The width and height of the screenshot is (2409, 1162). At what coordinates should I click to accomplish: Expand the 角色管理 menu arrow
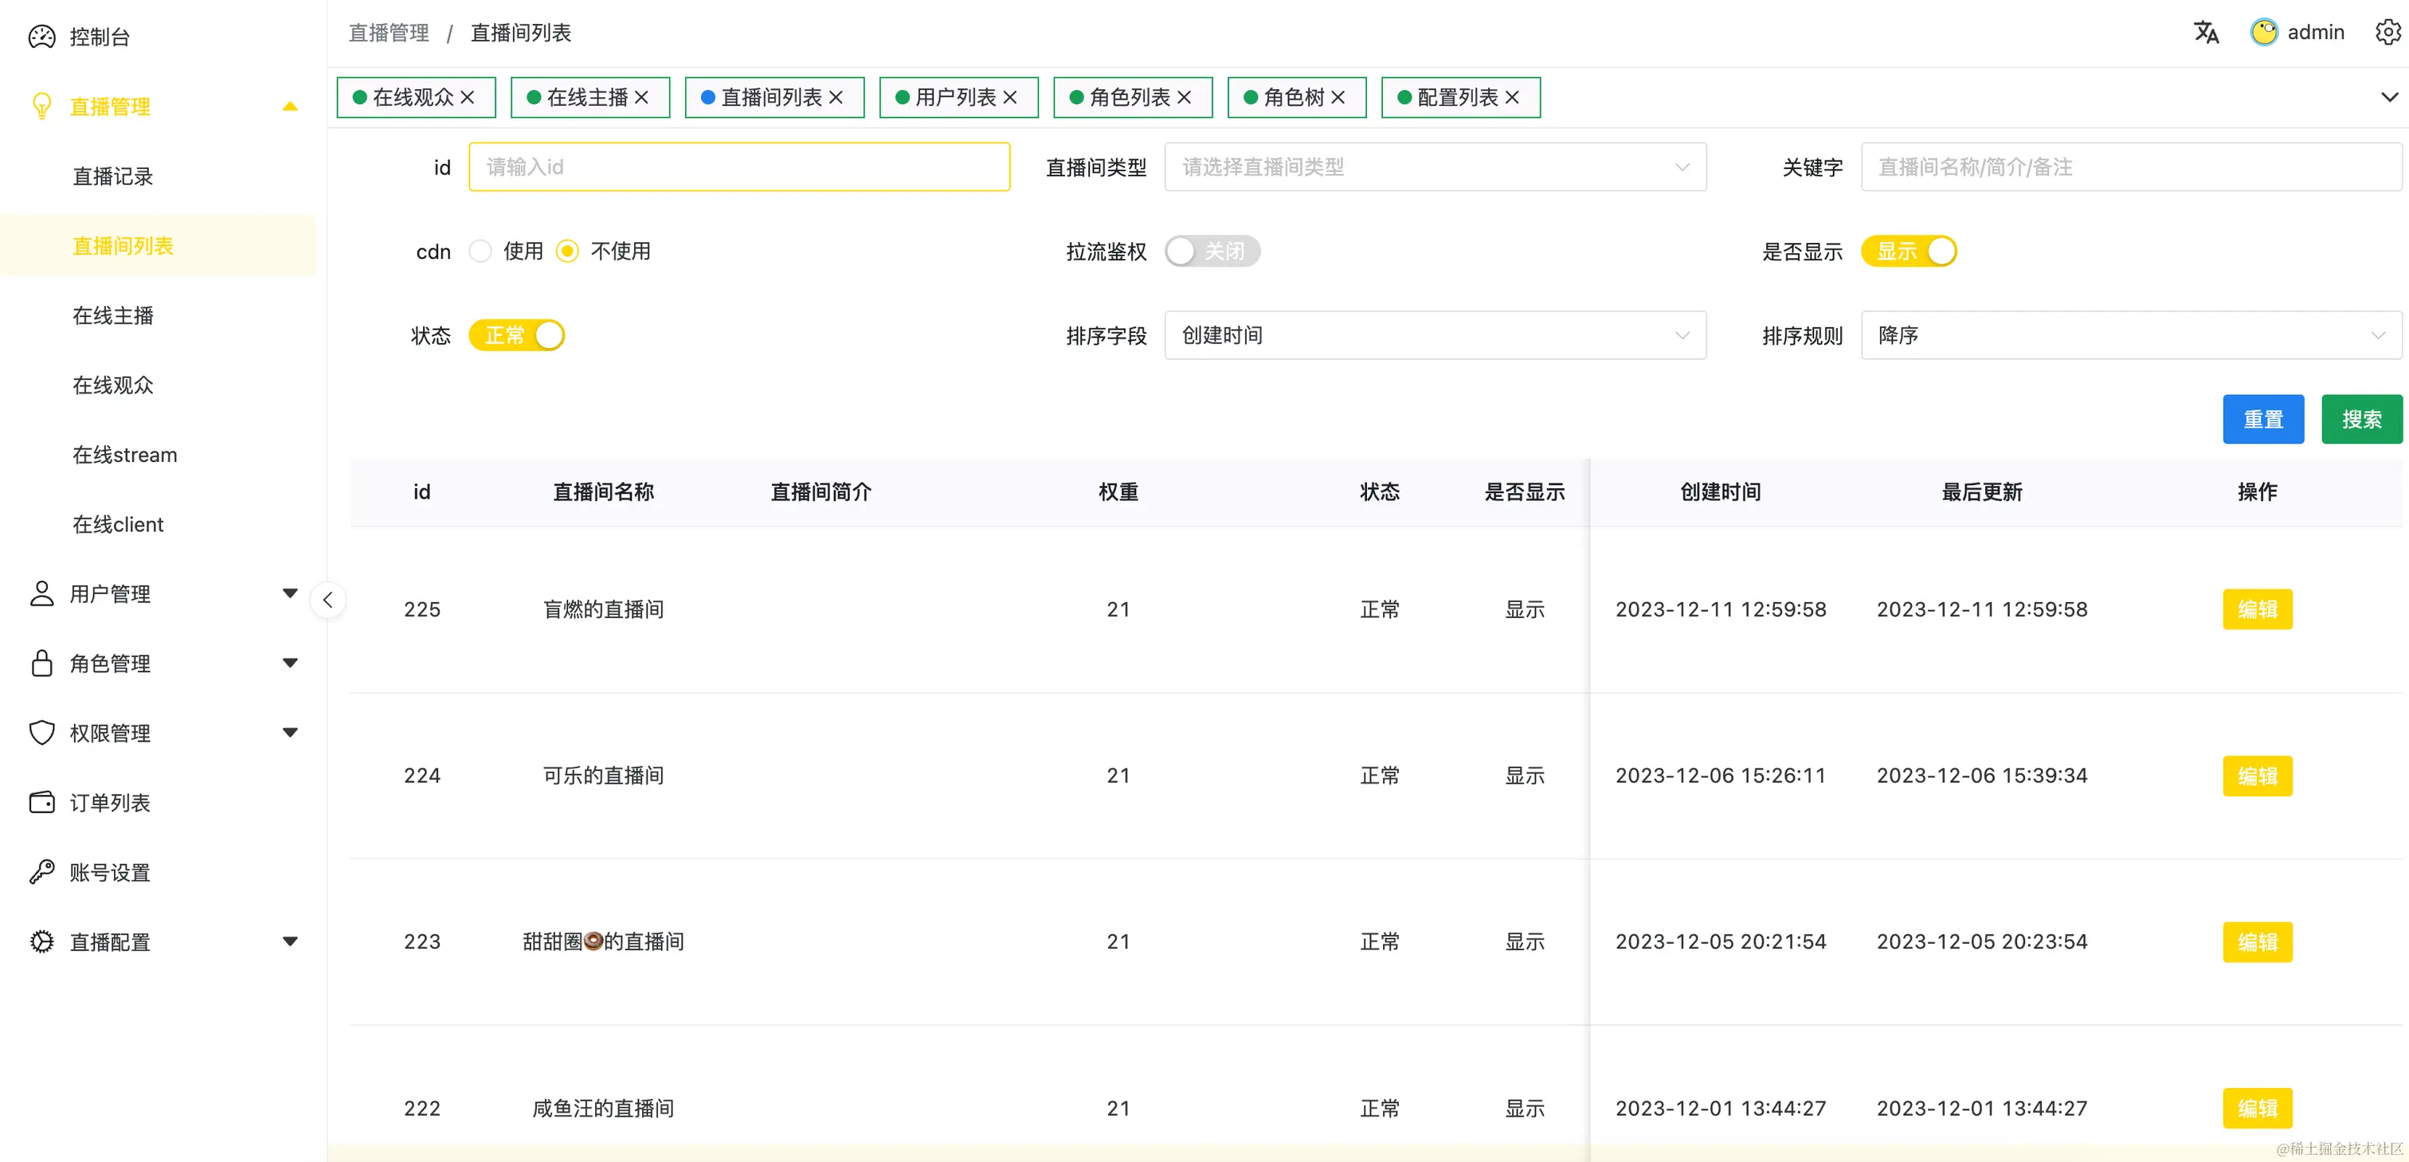290,663
